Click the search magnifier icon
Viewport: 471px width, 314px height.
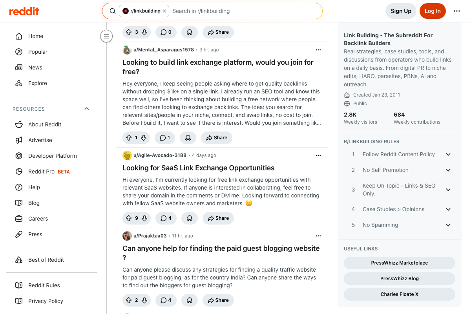[113, 11]
